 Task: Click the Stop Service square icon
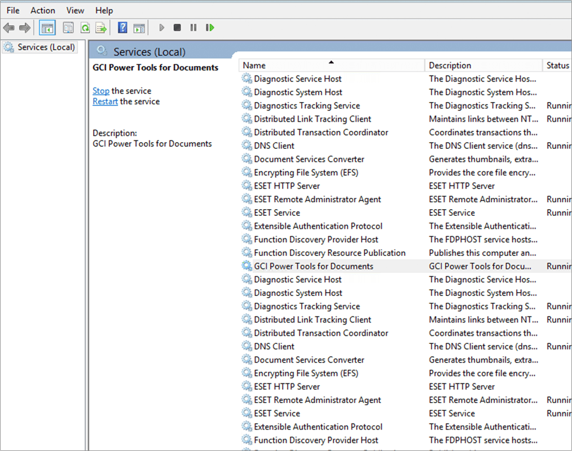pyautogui.click(x=177, y=28)
